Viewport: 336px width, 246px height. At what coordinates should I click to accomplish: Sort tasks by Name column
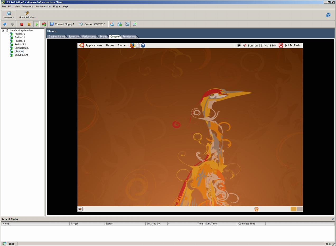coord(35,224)
